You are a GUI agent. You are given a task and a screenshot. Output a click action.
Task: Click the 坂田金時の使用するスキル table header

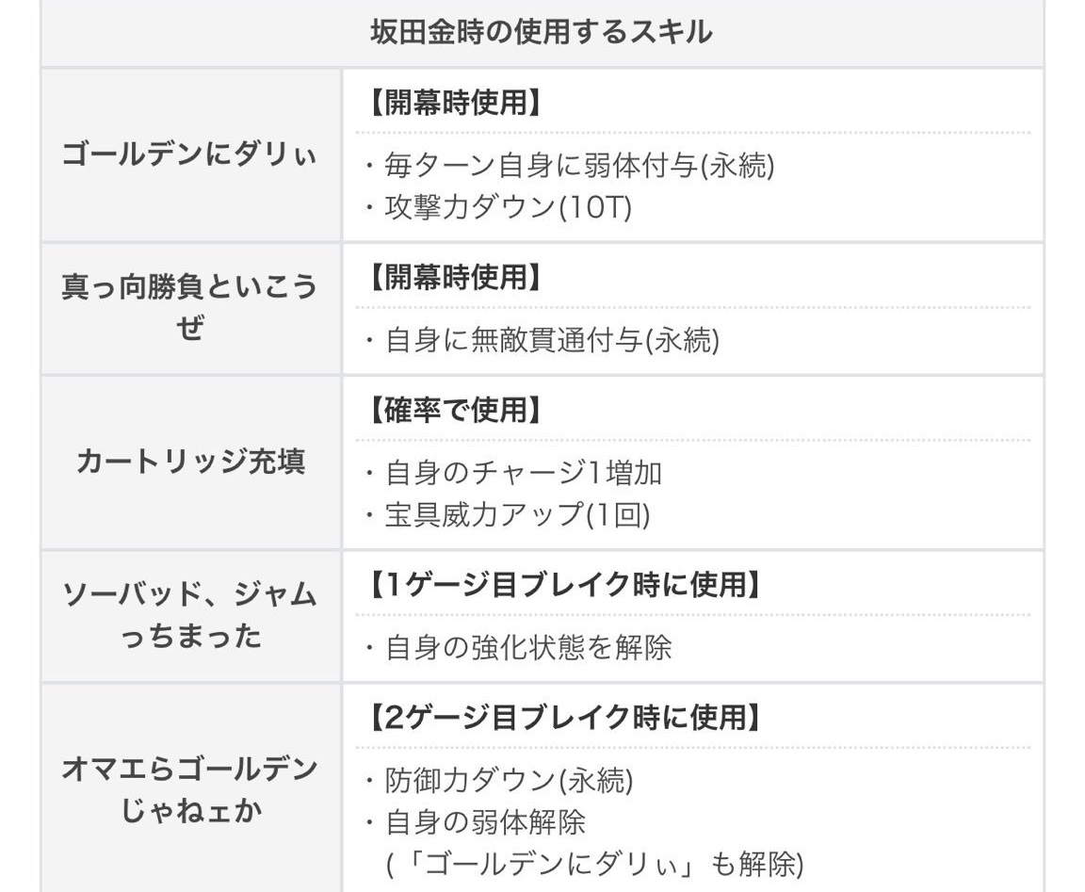542,33
